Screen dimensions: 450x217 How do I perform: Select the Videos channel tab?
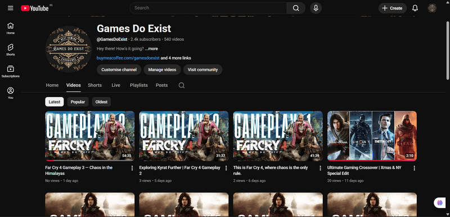pyautogui.click(x=74, y=85)
